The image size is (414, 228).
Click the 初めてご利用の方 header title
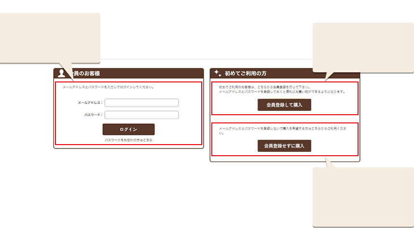[x=246, y=73]
